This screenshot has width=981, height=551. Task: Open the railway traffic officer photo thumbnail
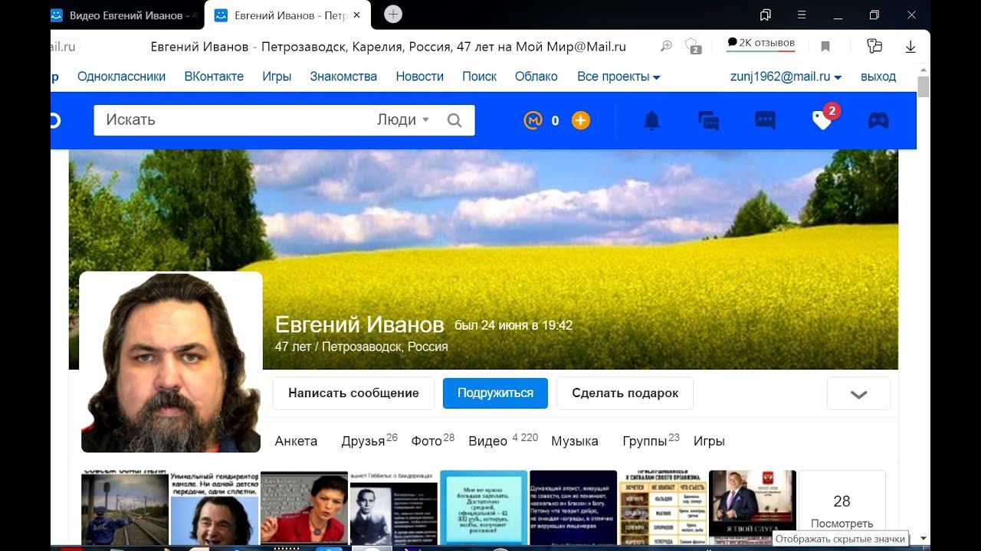[125, 507]
